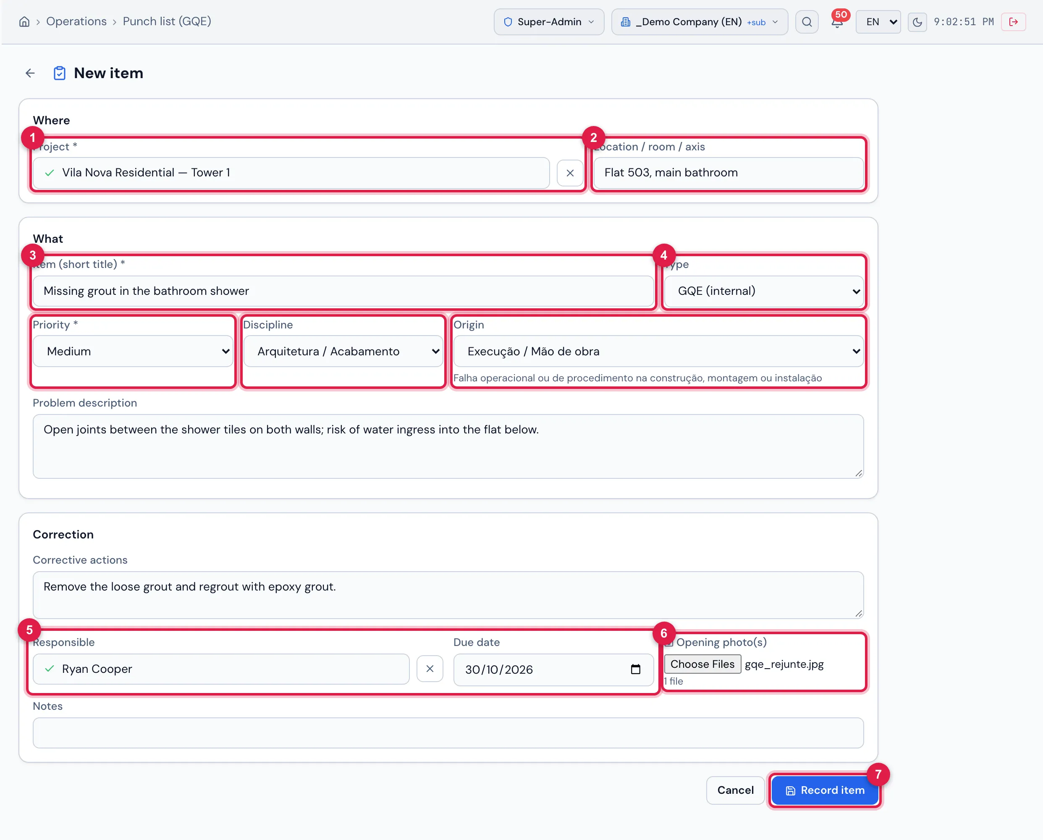Open the notifications bell

pos(837,22)
